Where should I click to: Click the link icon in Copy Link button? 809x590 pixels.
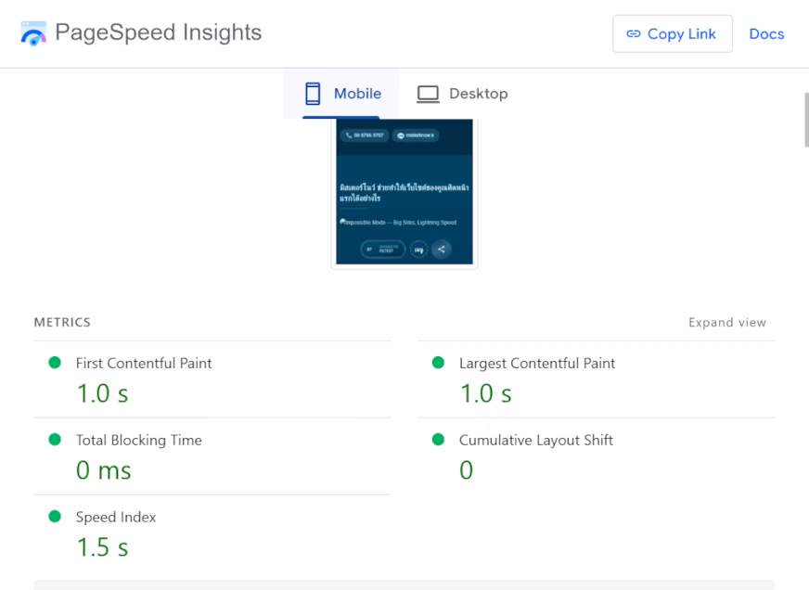[x=634, y=34]
